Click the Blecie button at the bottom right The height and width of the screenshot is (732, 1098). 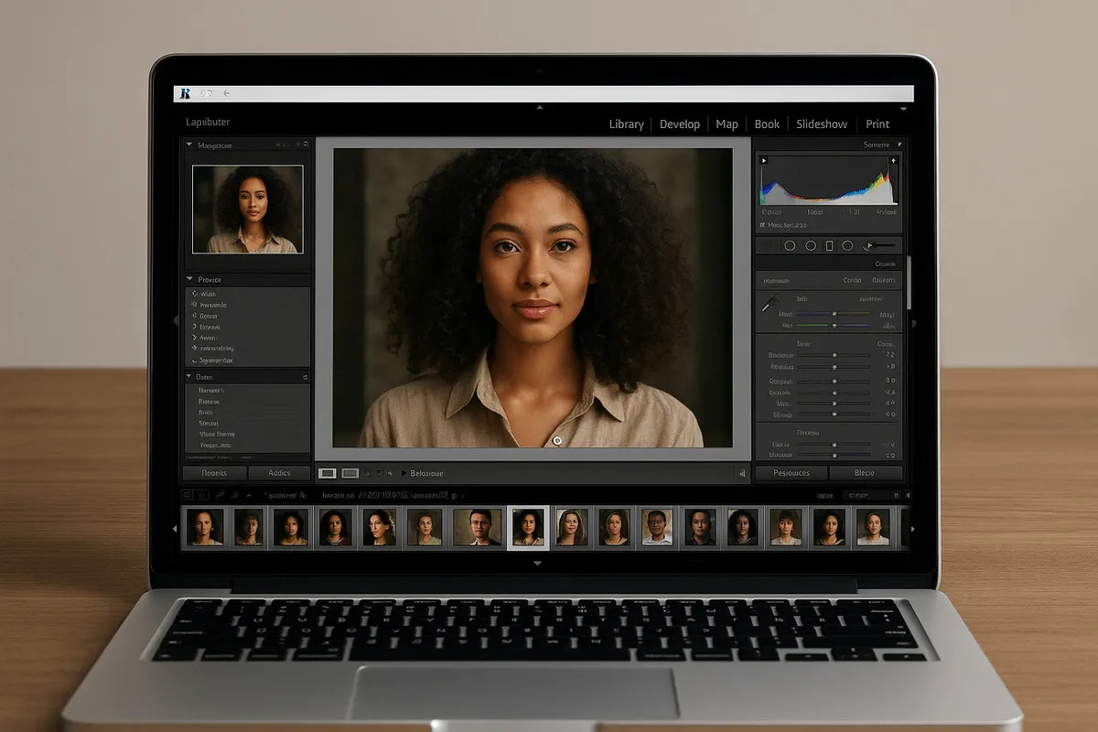pos(865,473)
